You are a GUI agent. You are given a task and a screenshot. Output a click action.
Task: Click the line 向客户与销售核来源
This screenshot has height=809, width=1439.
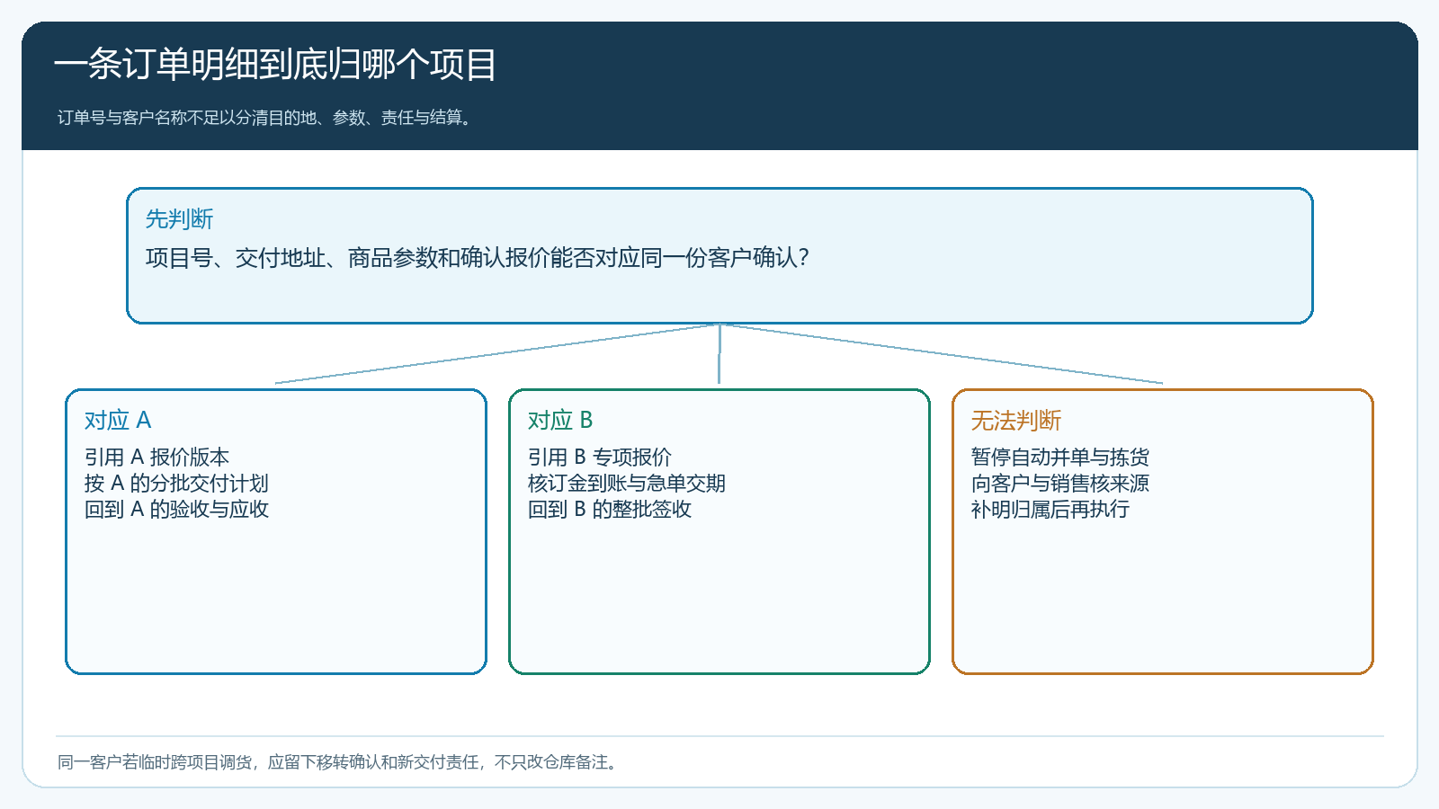pyautogui.click(x=1060, y=483)
